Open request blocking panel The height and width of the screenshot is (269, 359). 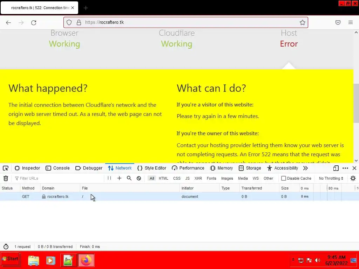pos(139,178)
